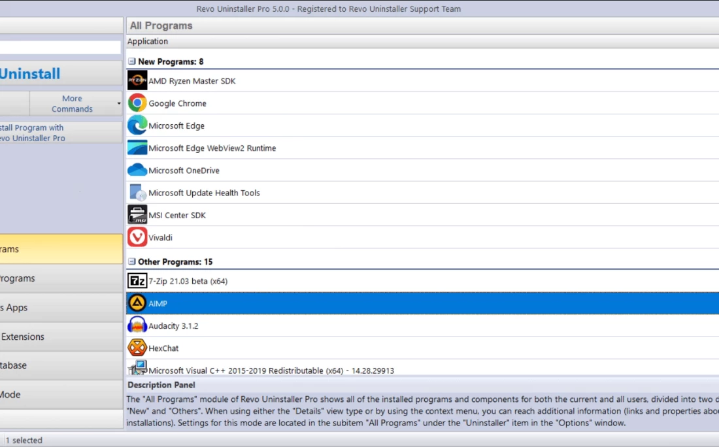Click the Microsoft Edge icon

[x=137, y=125]
